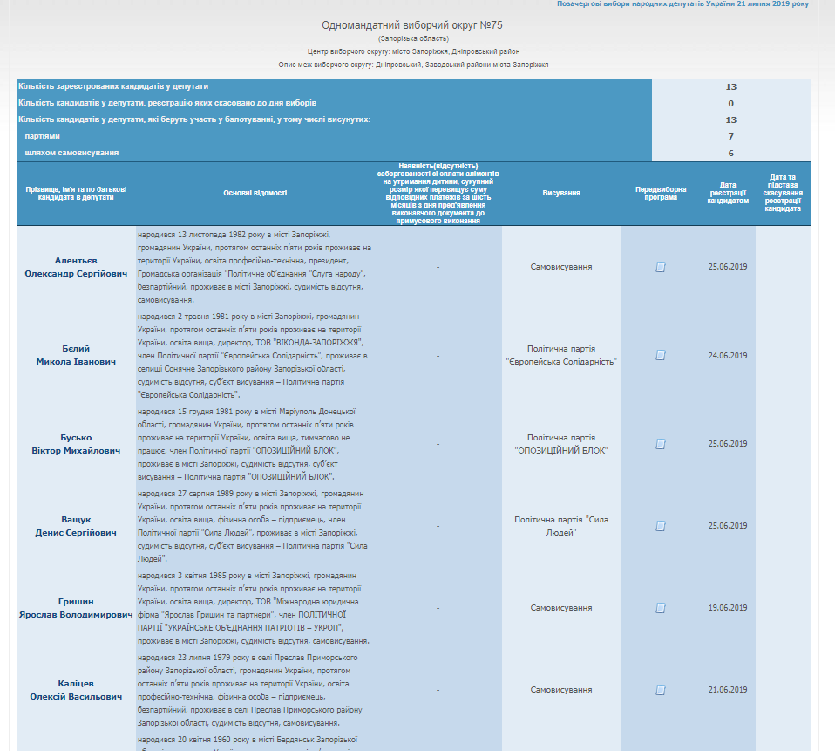Click the 'Висування' column header
This screenshot has width=835, height=751.
point(561,193)
